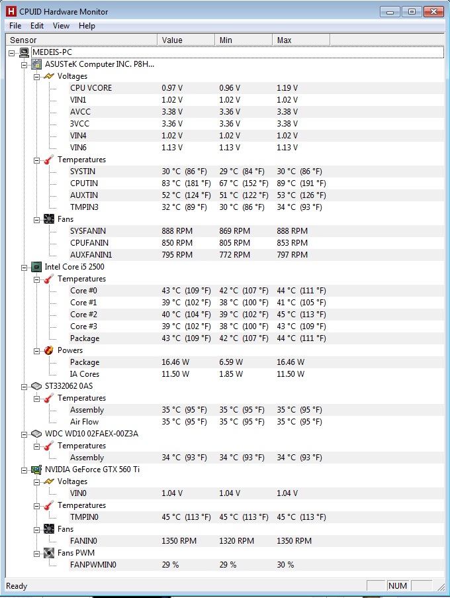
Task: Collapse the GPU Fans PWM section
Action: coord(37,553)
